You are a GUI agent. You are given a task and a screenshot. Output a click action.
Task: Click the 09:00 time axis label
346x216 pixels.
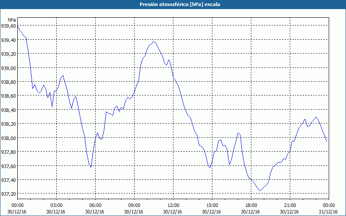(134, 206)
